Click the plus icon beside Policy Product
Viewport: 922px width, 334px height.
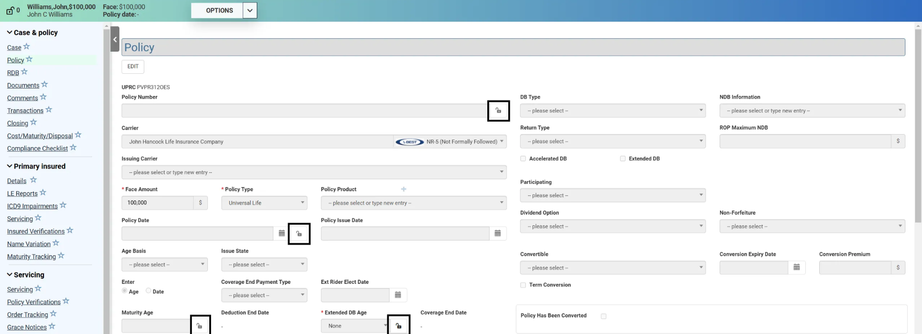pyautogui.click(x=403, y=189)
